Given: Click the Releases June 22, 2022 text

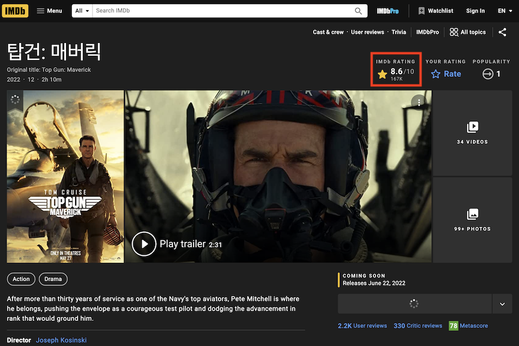Looking at the screenshot, I should coord(374,283).
